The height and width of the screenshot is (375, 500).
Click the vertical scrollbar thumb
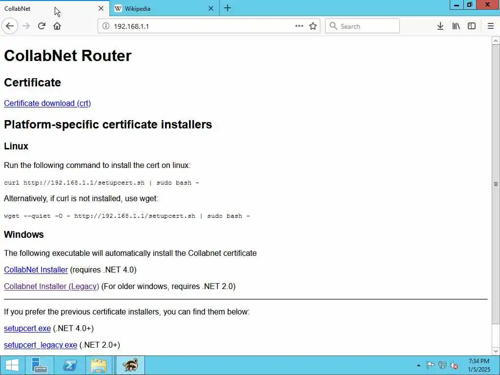(496, 184)
